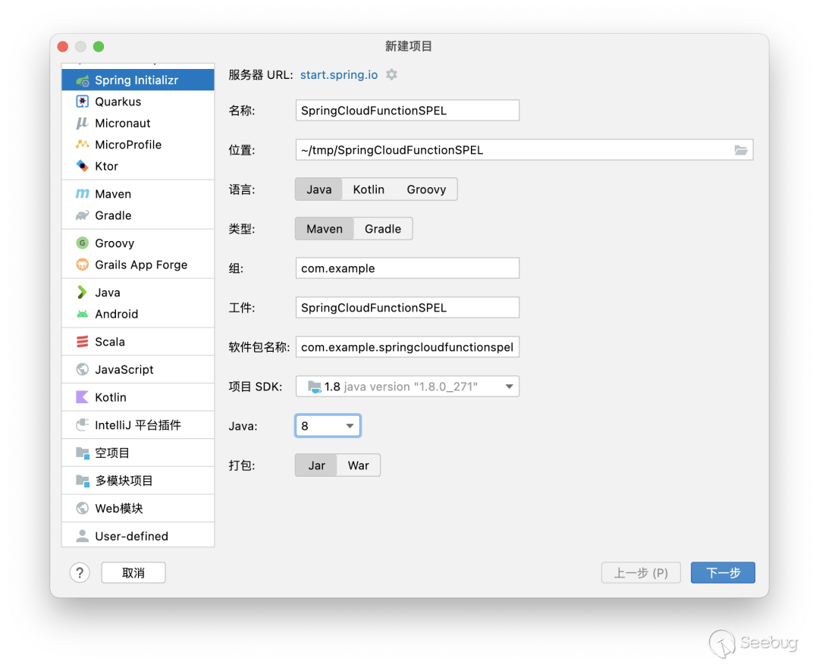Click the 工件 artifact input field
Viewport: 819px width, 664px height.
coord(407,308)
